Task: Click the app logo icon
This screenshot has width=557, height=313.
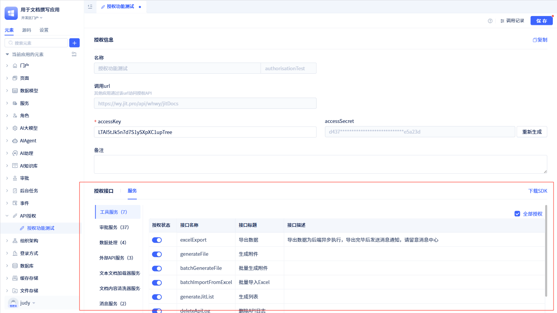Action: [x=11, y=13]
